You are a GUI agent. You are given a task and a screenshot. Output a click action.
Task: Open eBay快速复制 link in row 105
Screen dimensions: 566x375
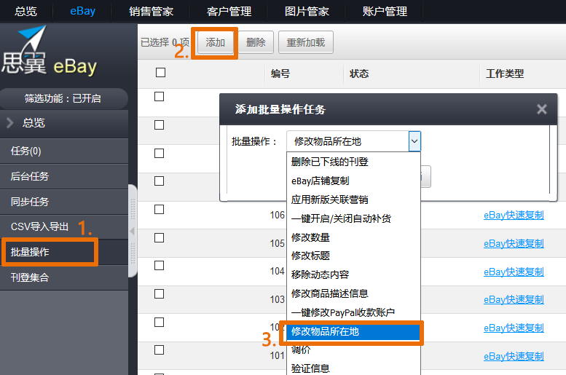514,244
